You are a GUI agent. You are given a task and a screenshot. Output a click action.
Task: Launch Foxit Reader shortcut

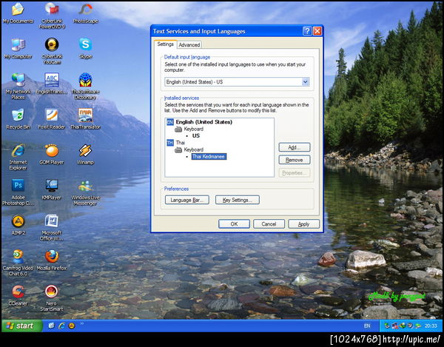(x=52, y=119)
